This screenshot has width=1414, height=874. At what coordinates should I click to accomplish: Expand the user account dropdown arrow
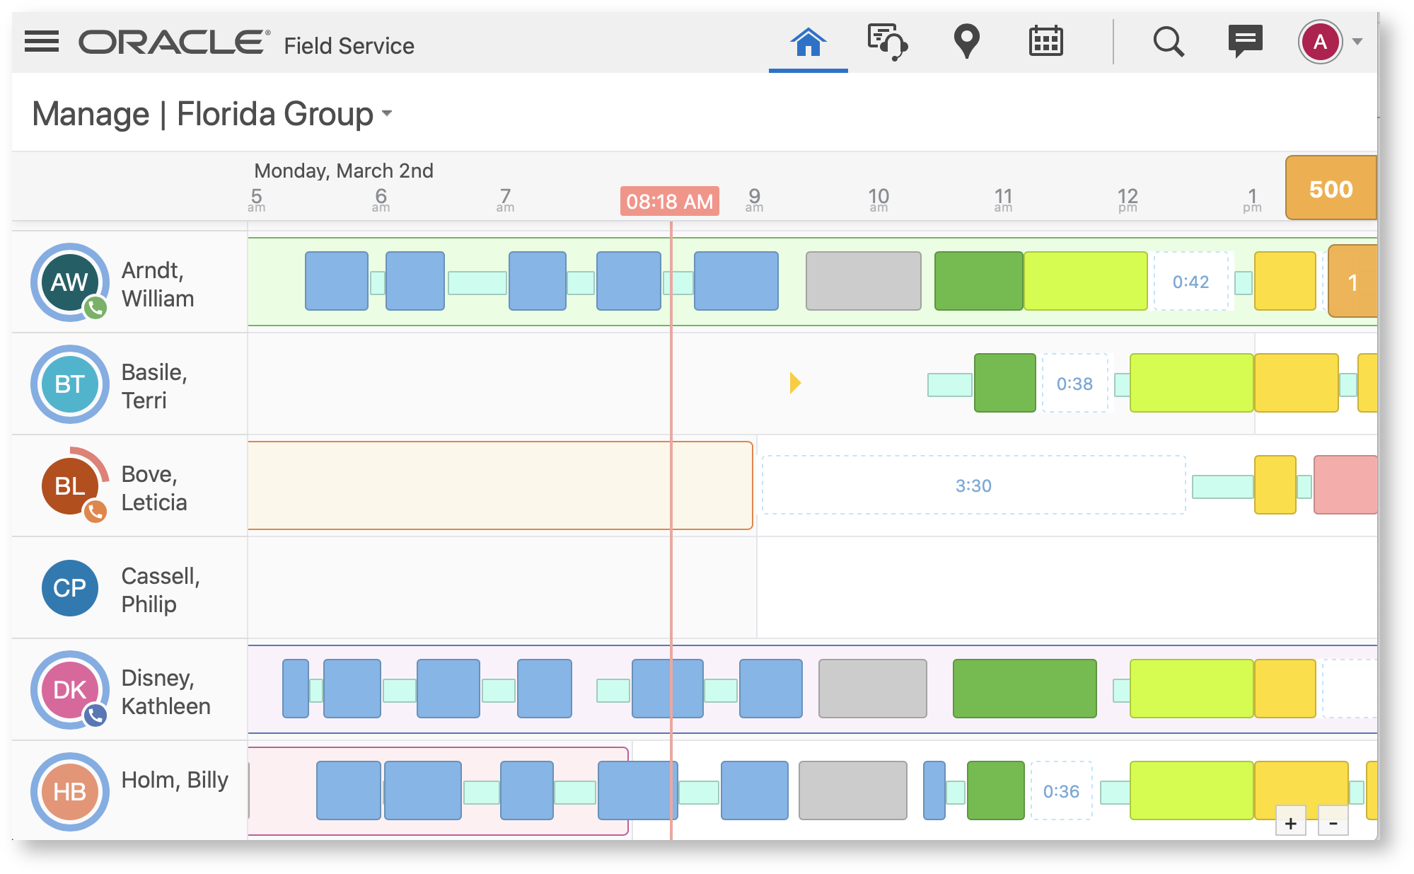1357,42
